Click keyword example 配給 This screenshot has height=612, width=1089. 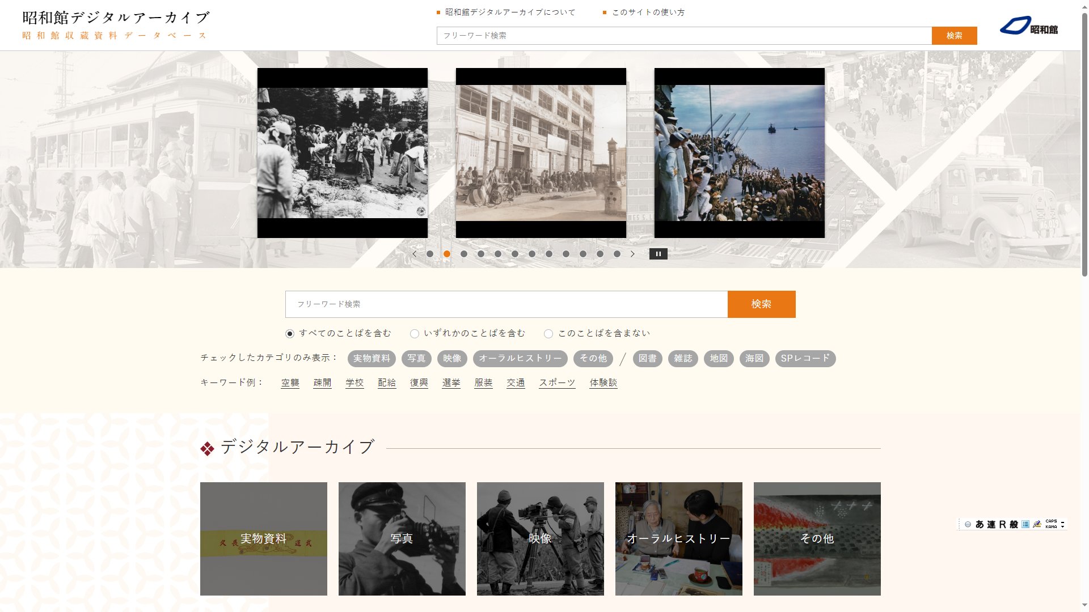click(387, 383)
